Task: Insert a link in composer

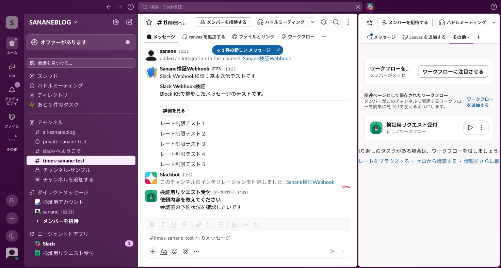Action: tap(199, 225)
